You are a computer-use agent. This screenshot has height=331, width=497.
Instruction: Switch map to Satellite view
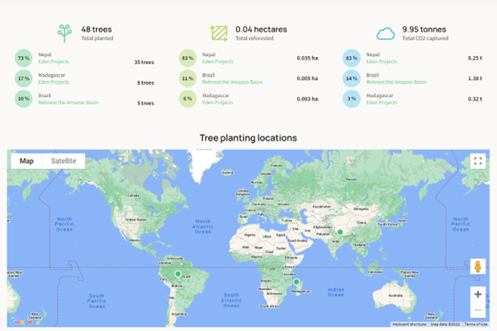[x=64, y=161]
